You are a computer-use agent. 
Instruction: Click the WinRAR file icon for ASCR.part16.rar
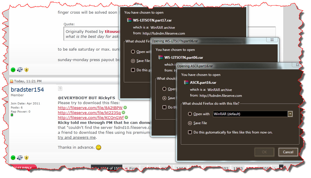point(186,83)
